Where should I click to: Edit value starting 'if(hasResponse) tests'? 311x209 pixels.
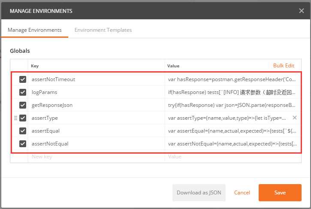pos(232,92)
